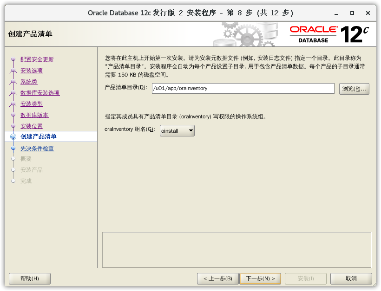Expand the oraInventory 组名 dropdown
Viewport: 381px width, 291px height.
(177, 131)
